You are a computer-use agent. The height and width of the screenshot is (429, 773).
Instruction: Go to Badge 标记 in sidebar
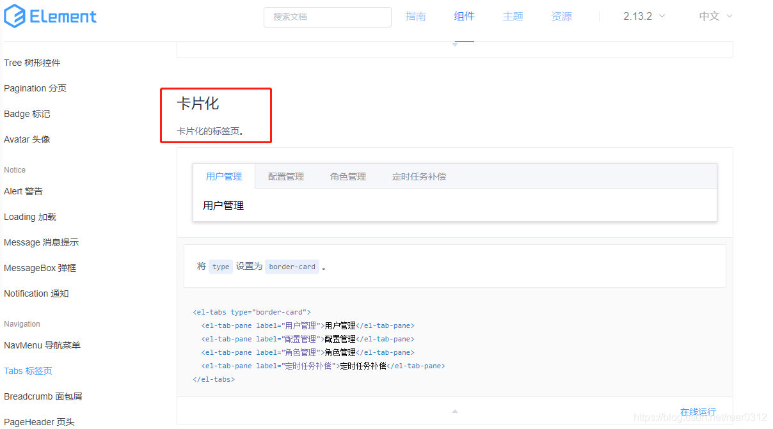pos(27,114)
